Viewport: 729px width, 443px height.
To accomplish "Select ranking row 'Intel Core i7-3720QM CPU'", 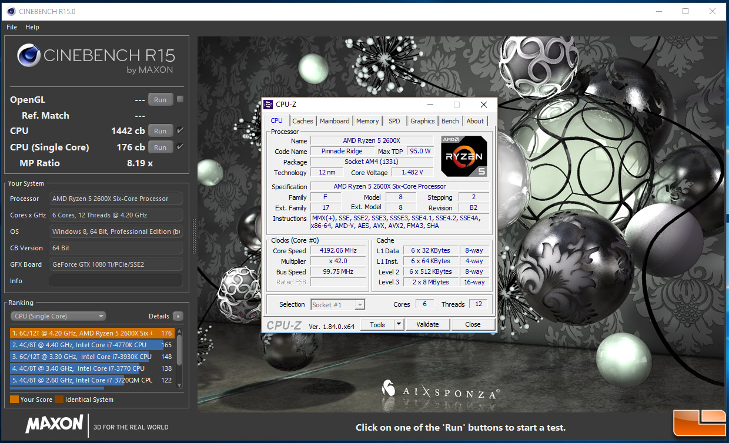I will tap(92, 380).
